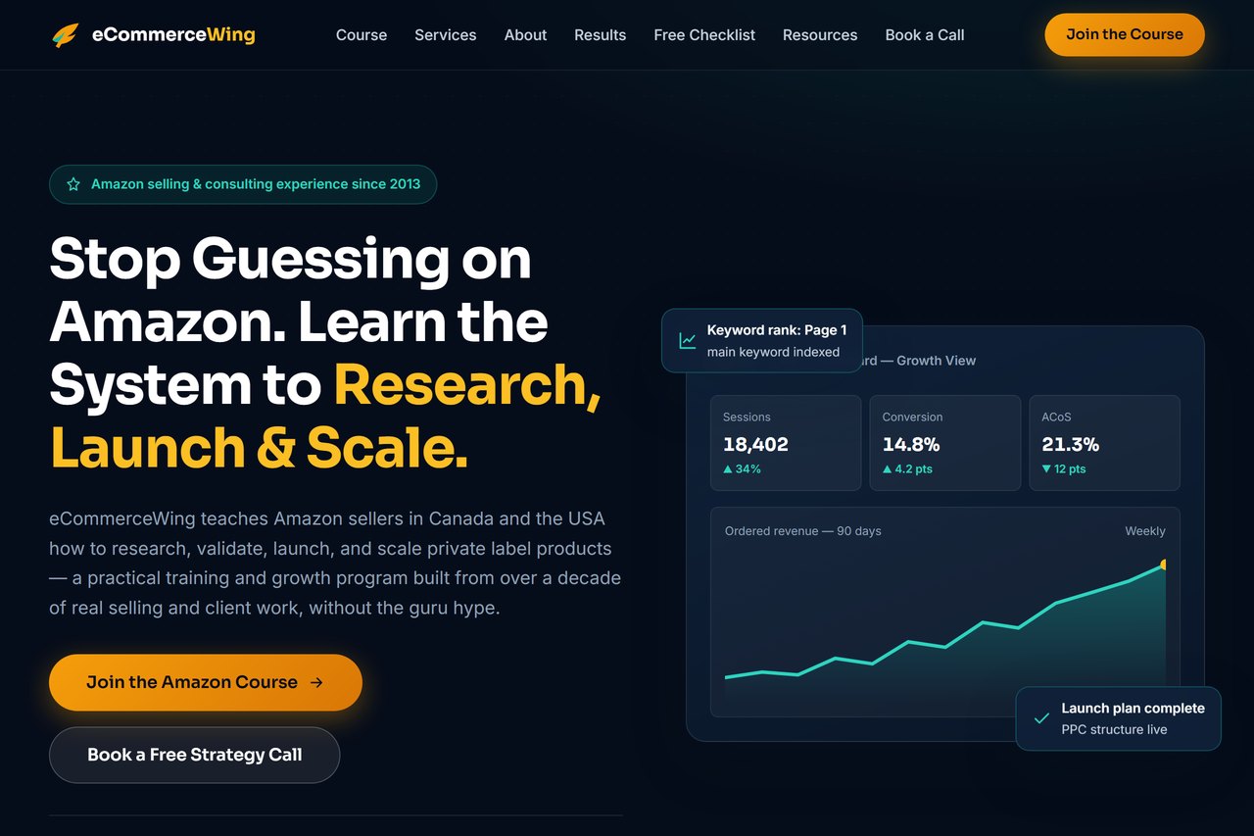Screen dimensions: 1254x836
Task: Click the star icon in the experience badge
Action: click(73, 184)
